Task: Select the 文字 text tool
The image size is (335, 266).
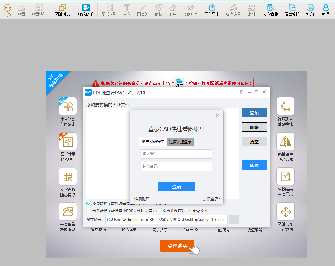Action: (x=127, y=10)
